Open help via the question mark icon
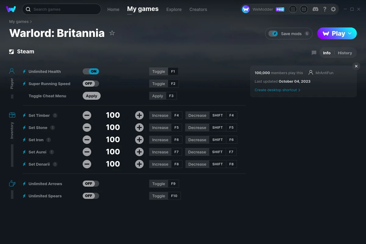The width and height of the screenshot is (366, 244). click(x=325, y=9)
